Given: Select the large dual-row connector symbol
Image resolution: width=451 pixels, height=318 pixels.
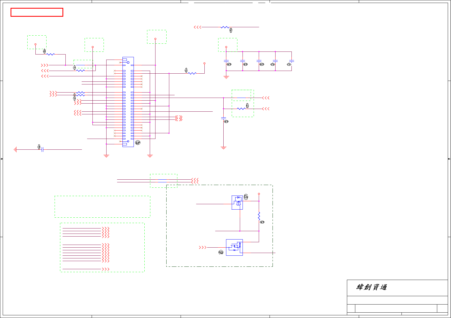Looking at the screenshot, I should pos(128,102).
